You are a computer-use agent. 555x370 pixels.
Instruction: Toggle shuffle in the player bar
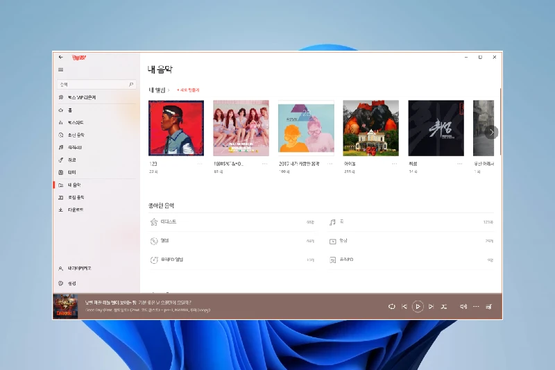[x=444, y=307]
